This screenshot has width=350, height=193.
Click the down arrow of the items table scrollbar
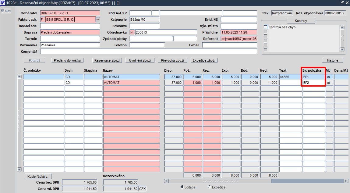click(19, 170)
